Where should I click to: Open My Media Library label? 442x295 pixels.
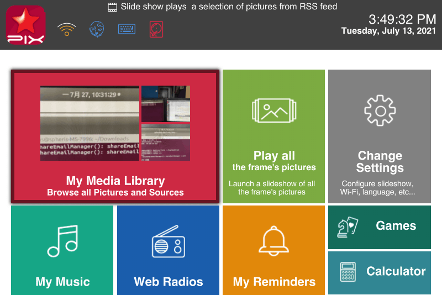115,181
